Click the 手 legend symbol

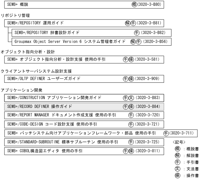[x=177, y=162]
